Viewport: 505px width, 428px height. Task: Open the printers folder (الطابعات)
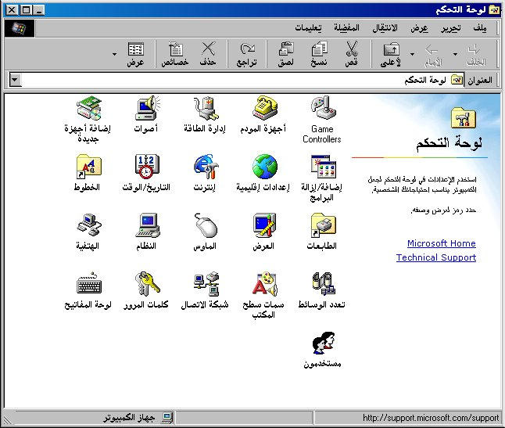322,232
